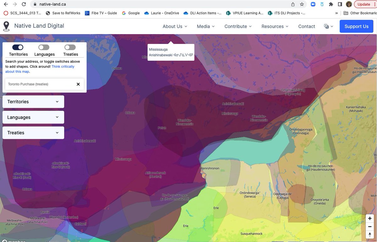Click the browser extensions puzzle icon
The image size is (377, 242).
(331, 4)
